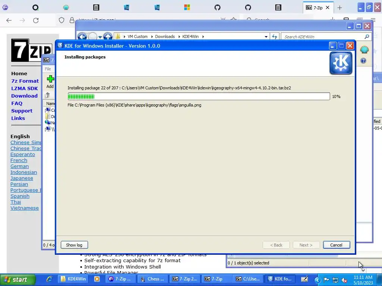
Task: Open Home link on 7-Zip site
Action: 19,73
